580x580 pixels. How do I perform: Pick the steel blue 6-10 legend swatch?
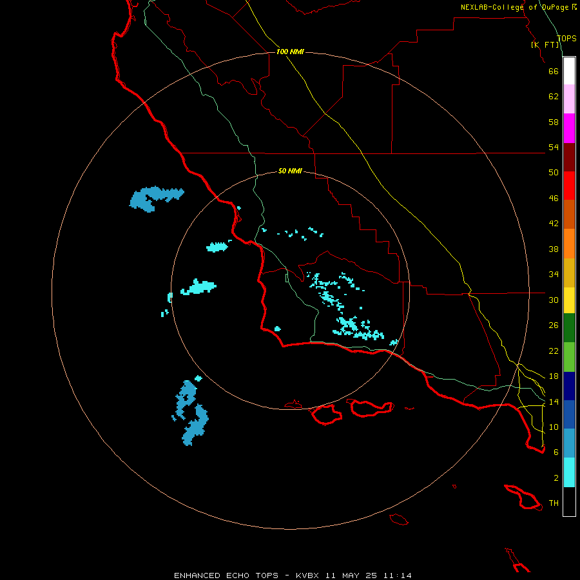pyautogui.click(x=569, y=443)
